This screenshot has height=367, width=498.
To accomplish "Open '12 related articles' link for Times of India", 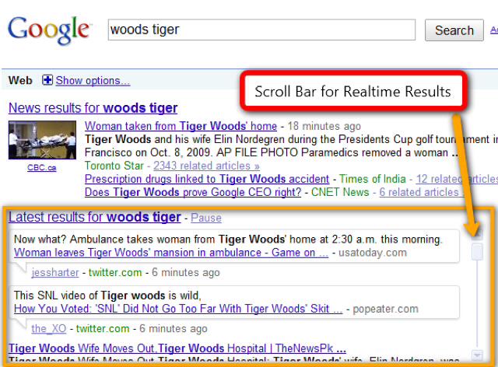I will [x=457, y=179].
